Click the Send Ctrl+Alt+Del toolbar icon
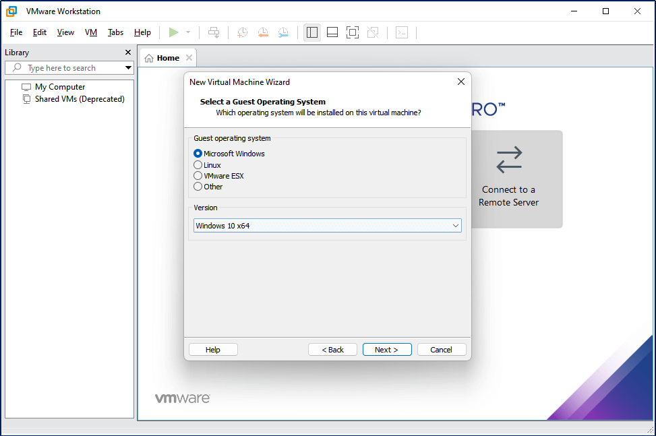 pos(214,32)
